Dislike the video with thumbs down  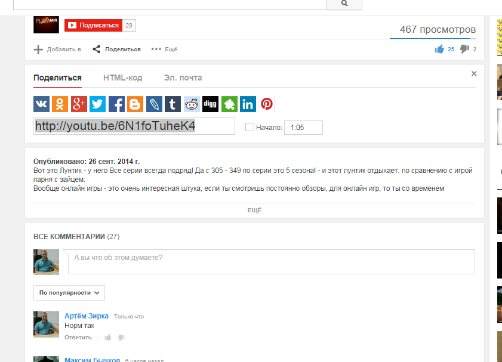pos(464,49)
